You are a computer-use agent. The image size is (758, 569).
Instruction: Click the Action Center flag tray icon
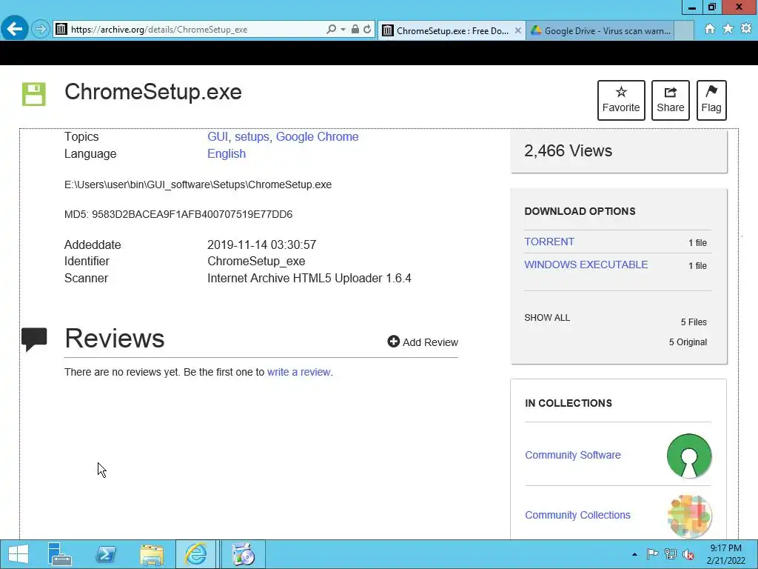click(x=652, y=554)
